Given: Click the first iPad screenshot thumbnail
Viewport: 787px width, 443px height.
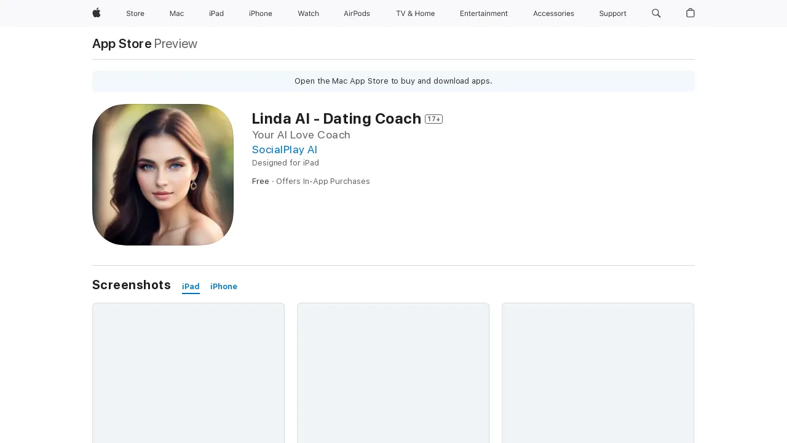Looking at the screenshot, I should 188,372.
